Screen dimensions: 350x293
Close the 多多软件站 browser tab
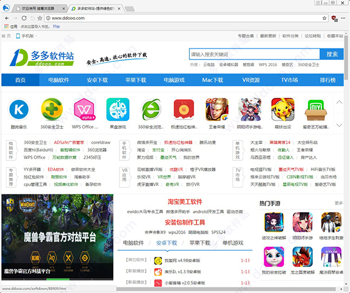coord(119,9)
